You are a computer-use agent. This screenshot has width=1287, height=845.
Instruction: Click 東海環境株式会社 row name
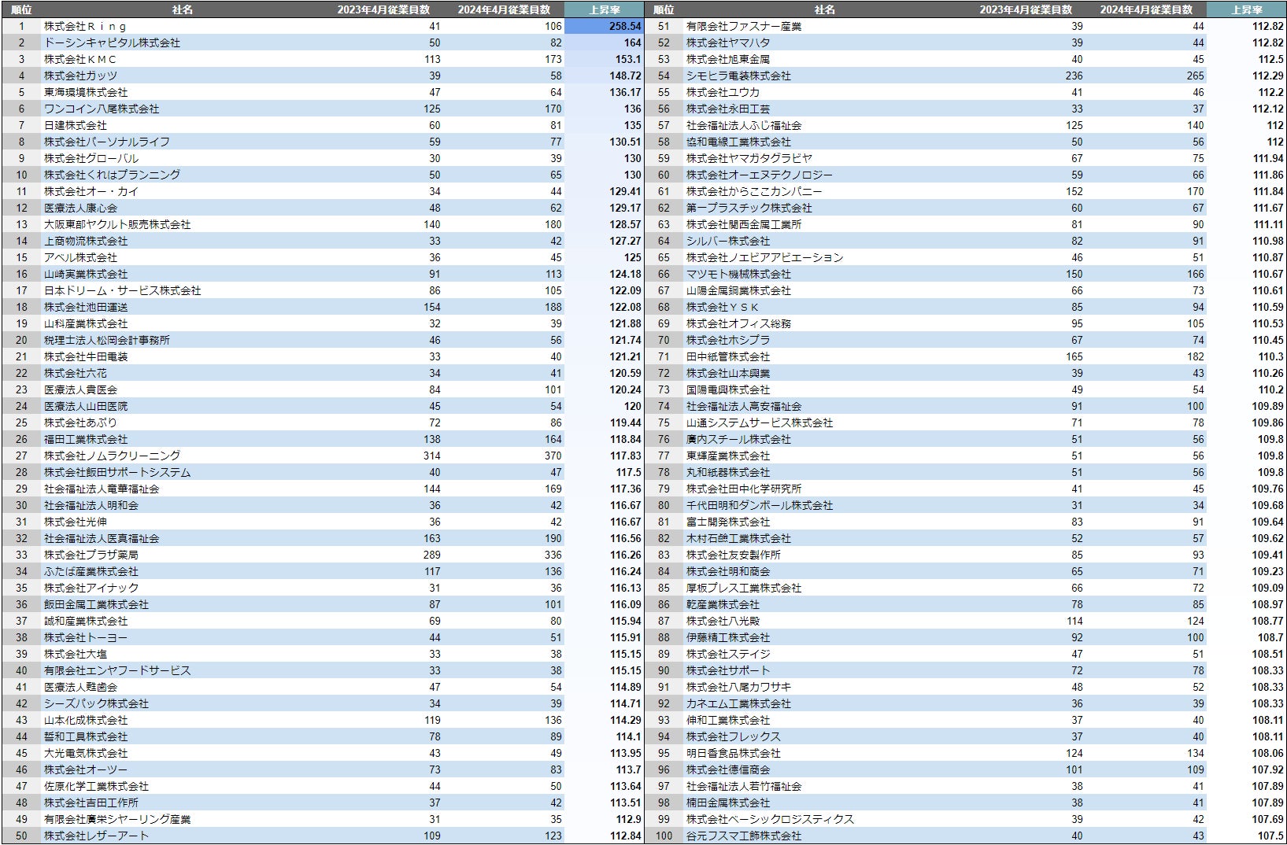[x=86, y=92]
